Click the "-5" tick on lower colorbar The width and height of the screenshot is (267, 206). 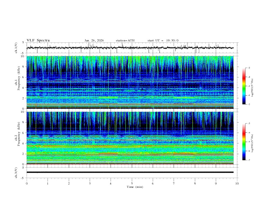pyautogui.click(x=249, y=142)
